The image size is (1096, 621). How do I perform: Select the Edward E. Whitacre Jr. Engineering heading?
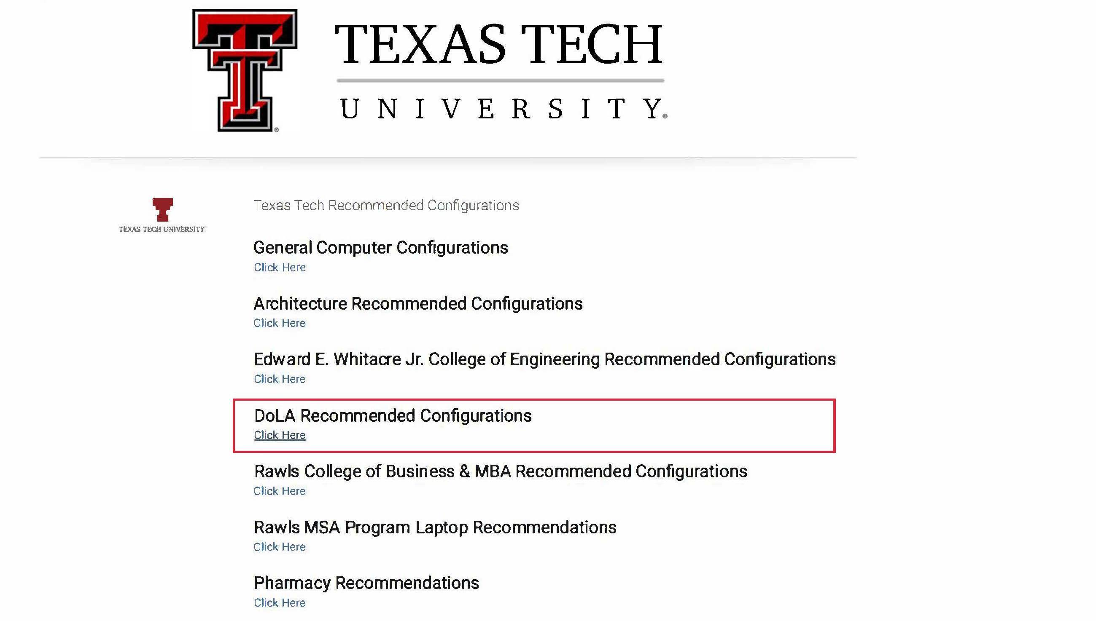coord(544,359)
